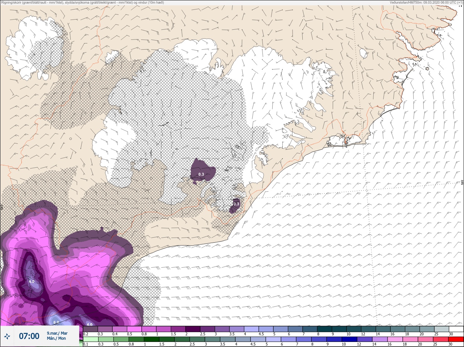Click the 0.2 value in the top legend row
This screenshot has height=347, width=464.
pos(86,334)
